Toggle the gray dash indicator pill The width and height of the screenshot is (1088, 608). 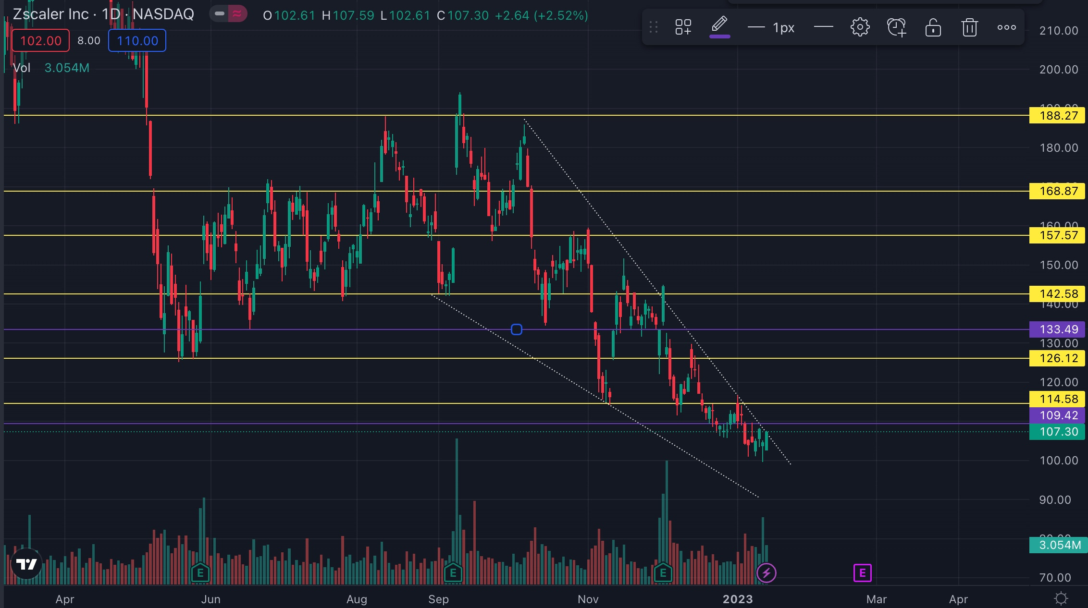pos(220,14)
